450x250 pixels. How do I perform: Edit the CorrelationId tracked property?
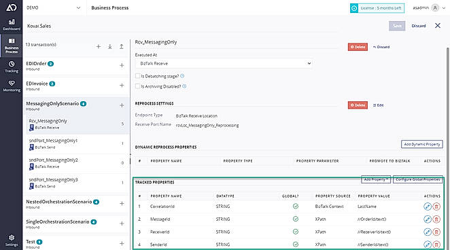pos(428,207)
